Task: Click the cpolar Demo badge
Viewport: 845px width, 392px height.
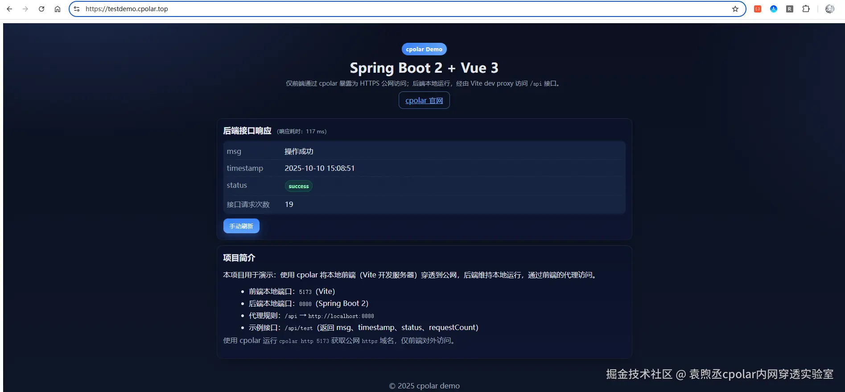Action: (424, 49)
